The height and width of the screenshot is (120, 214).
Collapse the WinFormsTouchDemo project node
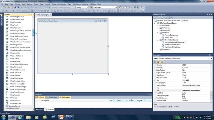point(155,23)
